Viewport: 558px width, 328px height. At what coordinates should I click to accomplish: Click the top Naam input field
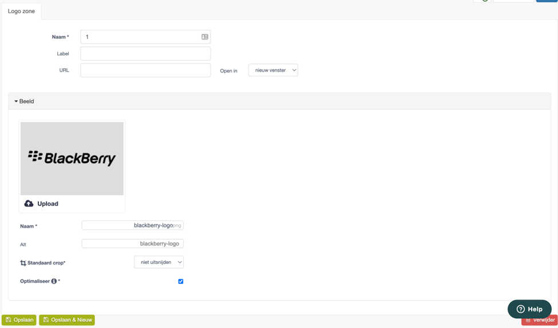click(145, 37)
